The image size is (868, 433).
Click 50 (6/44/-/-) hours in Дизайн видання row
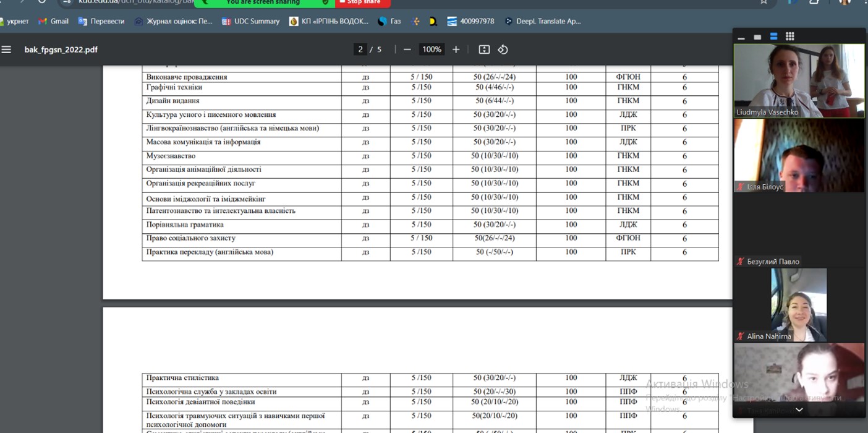coord(495,101)
